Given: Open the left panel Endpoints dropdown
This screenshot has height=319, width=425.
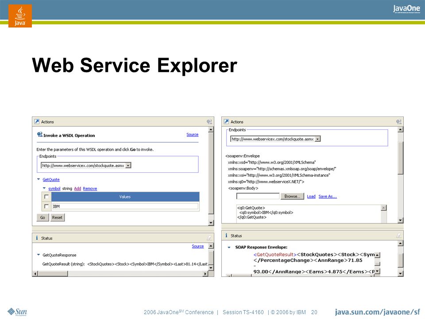Looking at the screenshot, I should [x=128, y=165].
